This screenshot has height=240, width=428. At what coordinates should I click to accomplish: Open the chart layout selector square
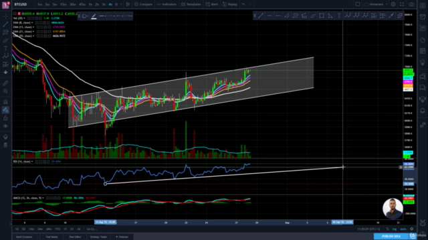[357, 5]
